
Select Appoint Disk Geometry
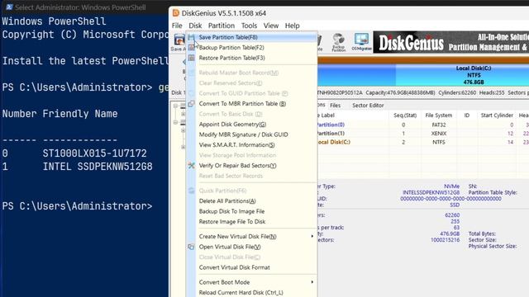pyautogui.click(x=251, y=125)
